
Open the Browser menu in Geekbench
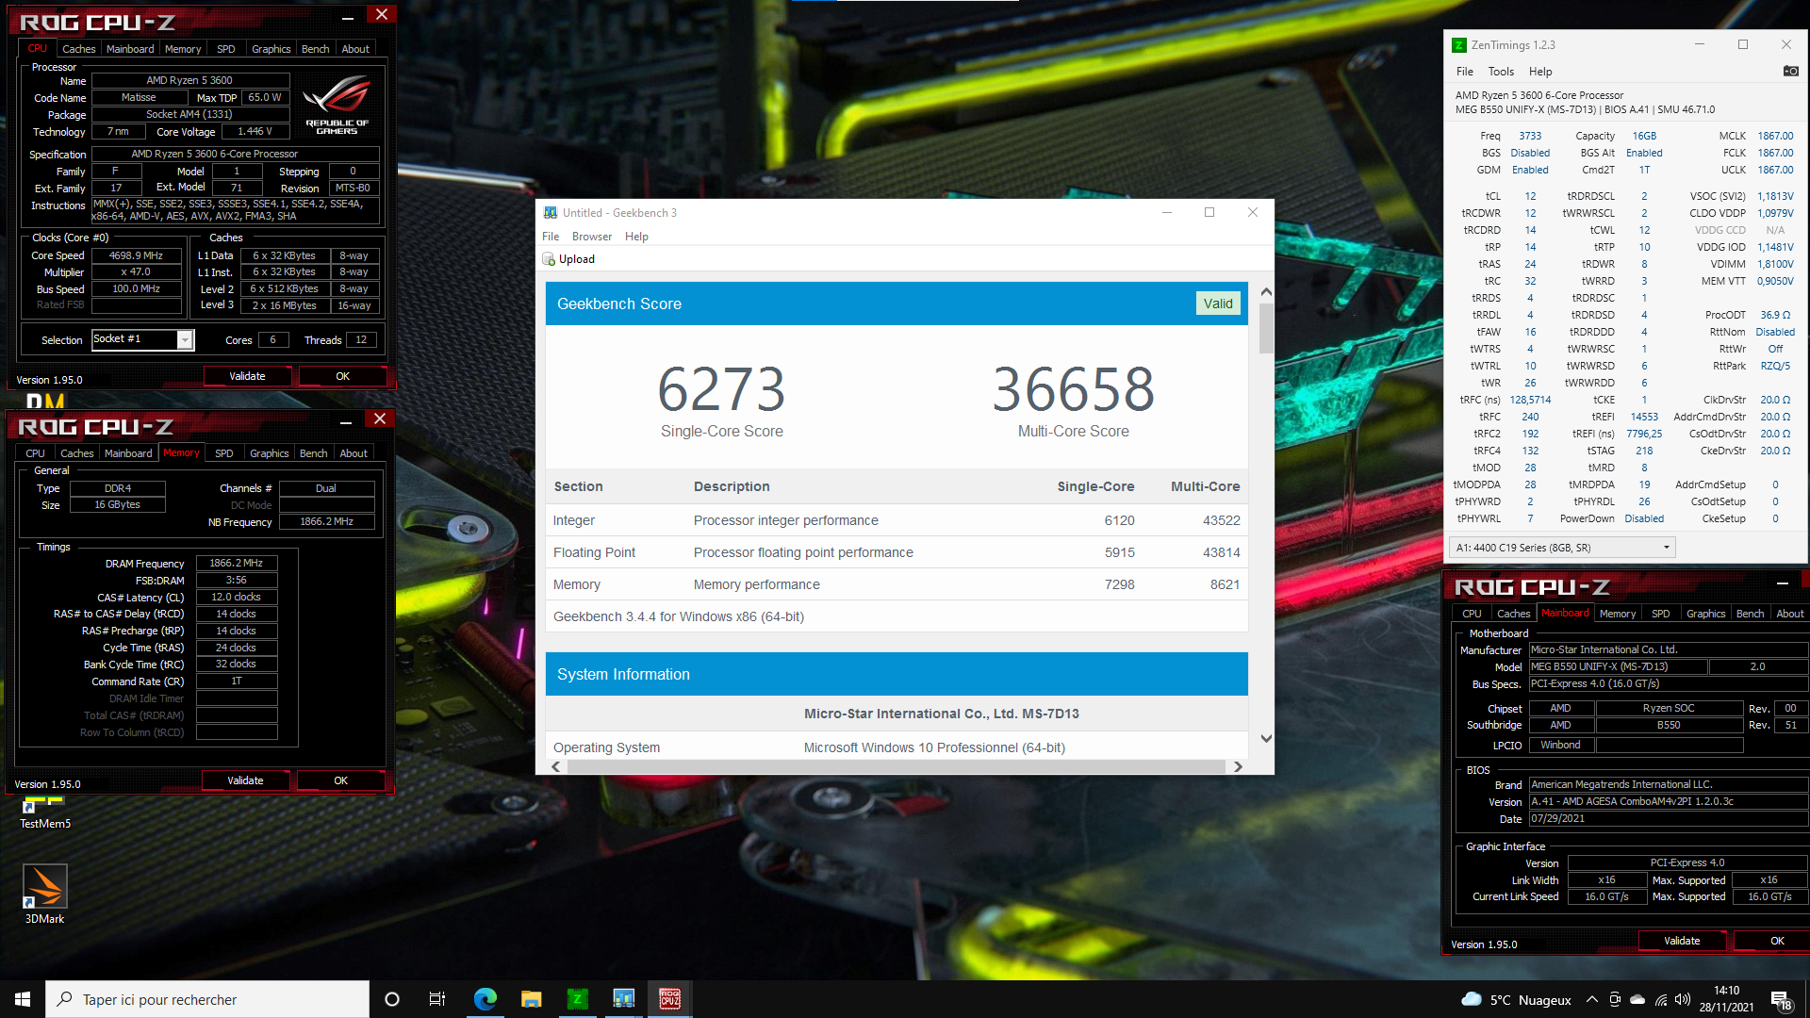click(592, 237)
